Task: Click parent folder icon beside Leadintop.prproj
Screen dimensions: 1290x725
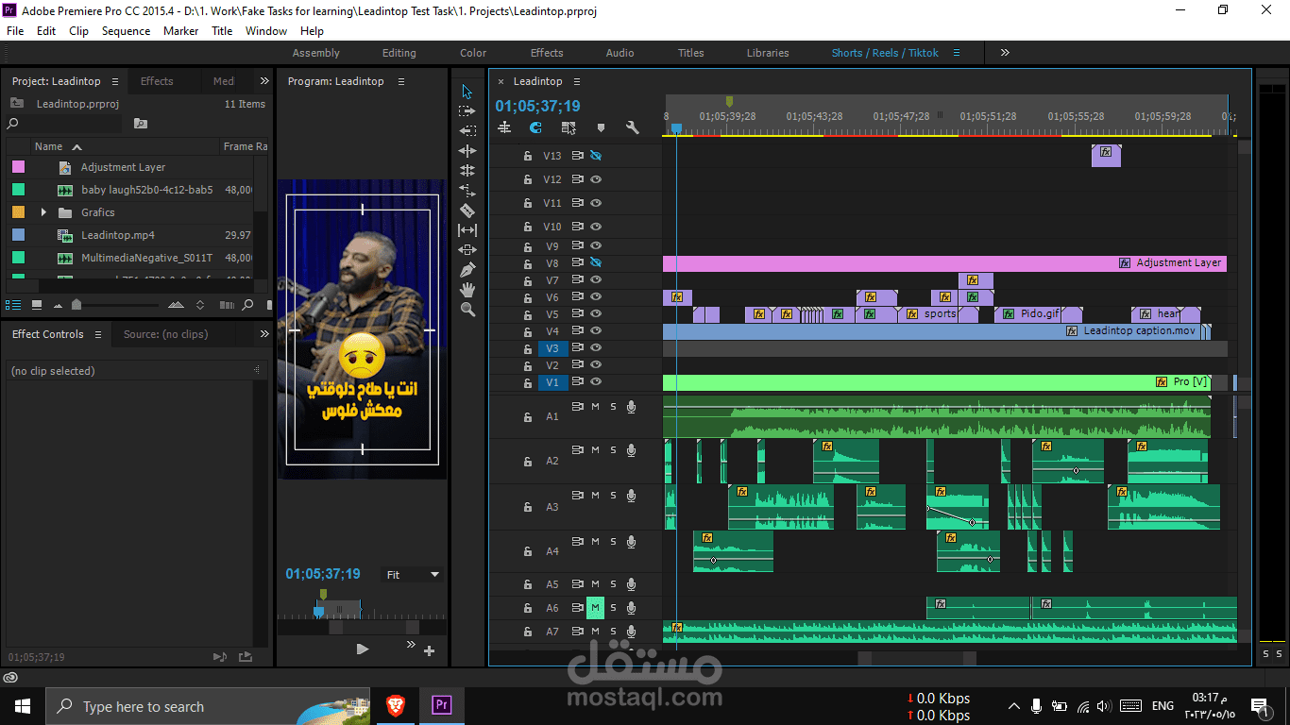Action: pos(17,104)
